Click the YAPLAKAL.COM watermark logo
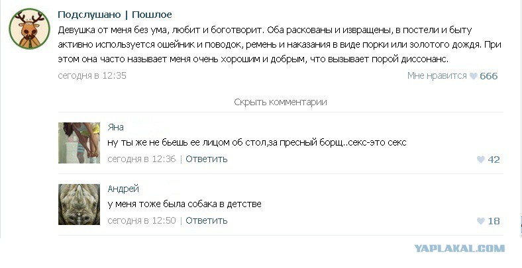 click(460, 248)
